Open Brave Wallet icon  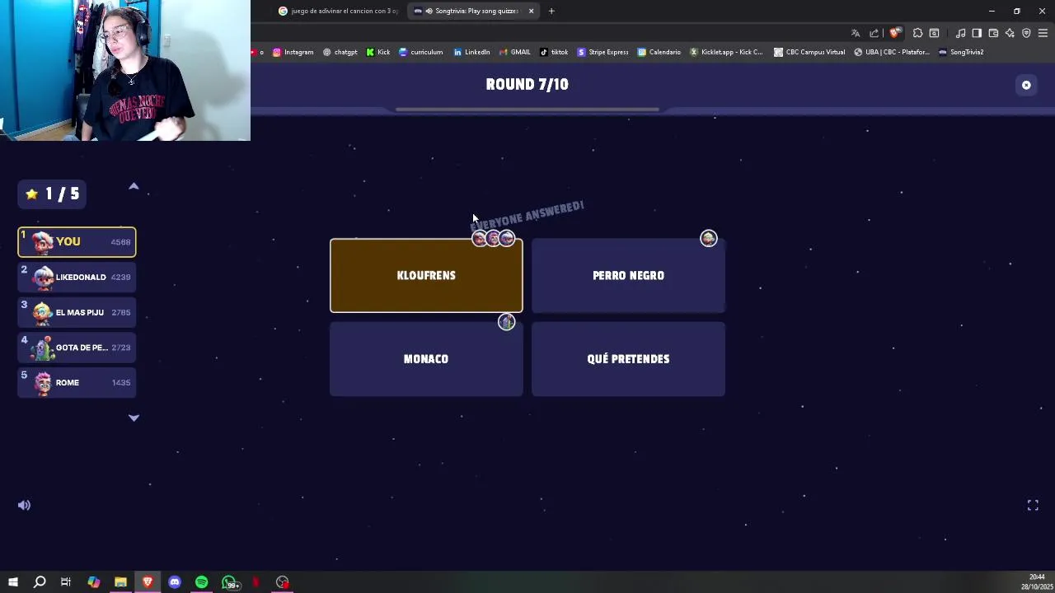[993, 33]
